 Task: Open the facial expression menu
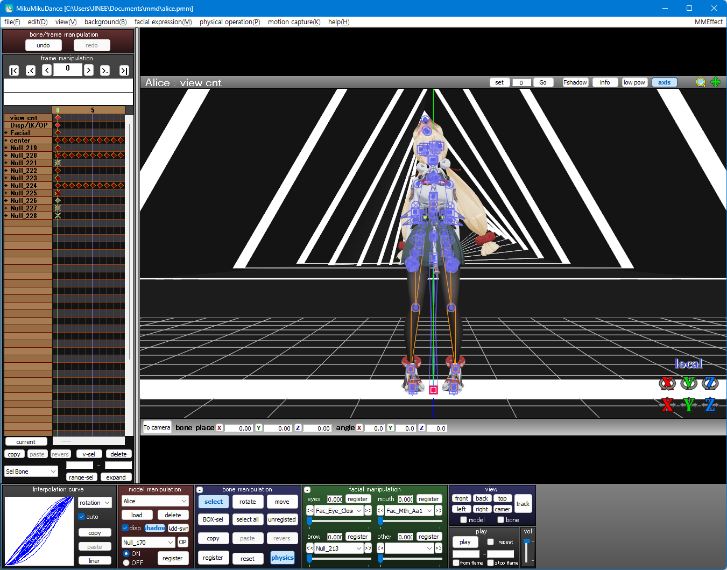pos(163,22)
